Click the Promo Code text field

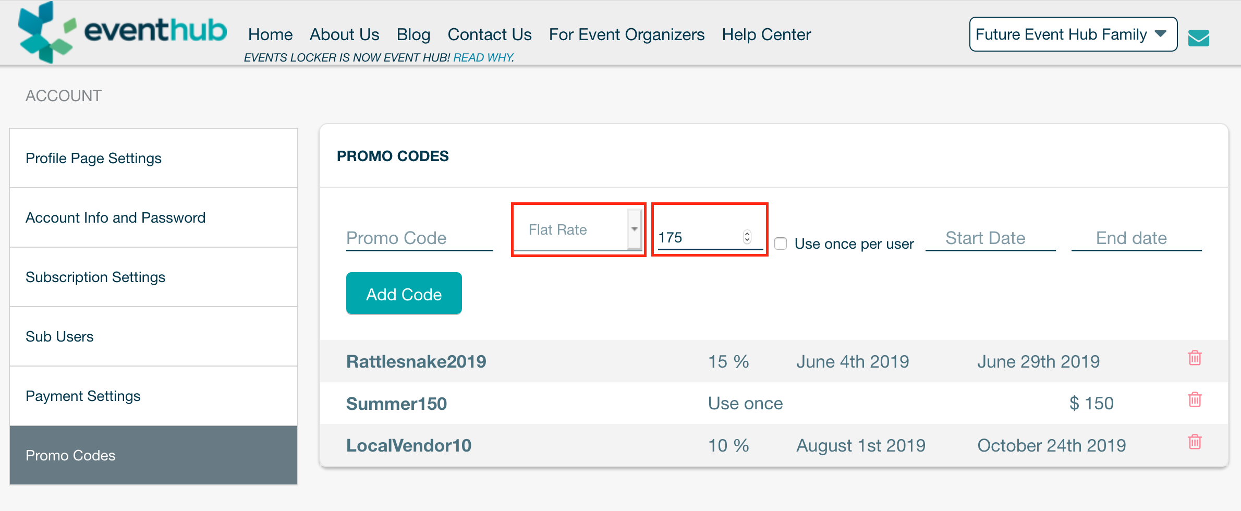click(x=419, y=238)
